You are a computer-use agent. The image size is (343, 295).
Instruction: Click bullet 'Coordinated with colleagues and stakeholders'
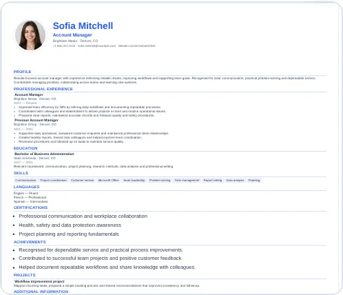(x=92, y=111)
